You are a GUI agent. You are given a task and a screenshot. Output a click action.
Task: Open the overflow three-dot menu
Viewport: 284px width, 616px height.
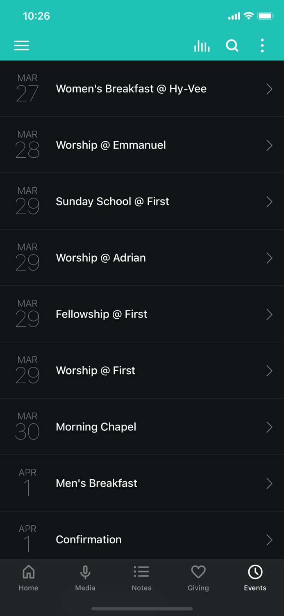pyautogui.click(x=262, y=46)
